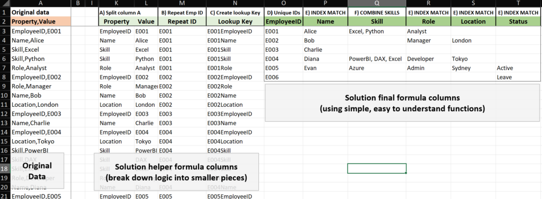
Task: Select the 'Value' header in column L
Action: click(x=146, y=21)
